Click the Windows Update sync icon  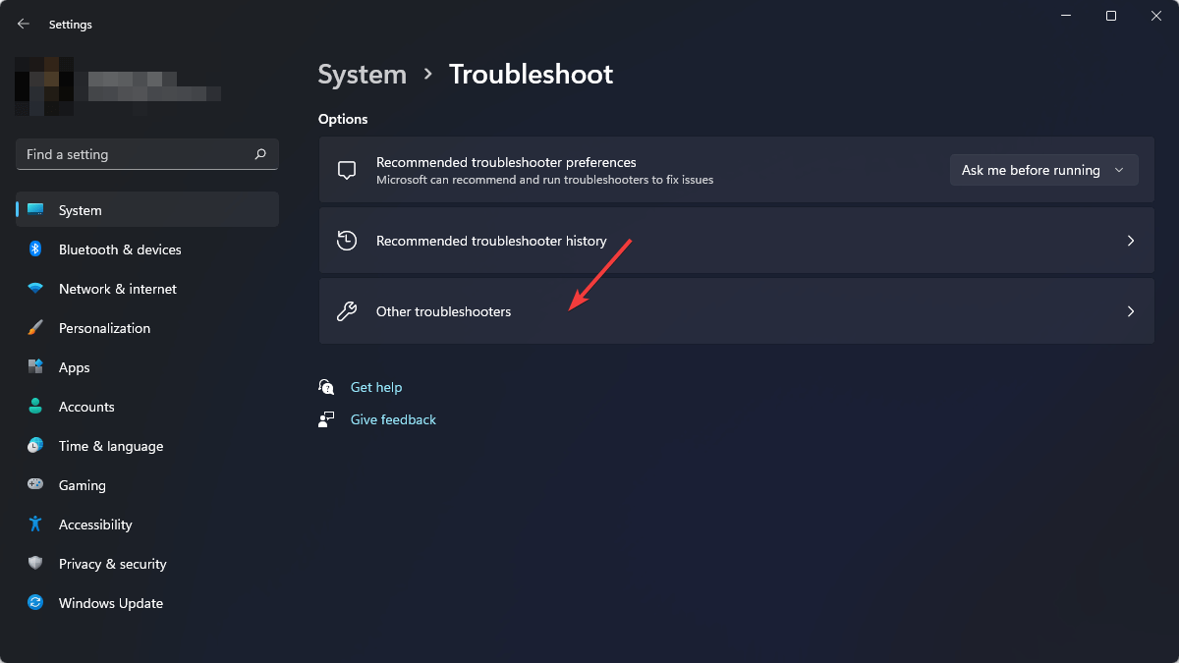pyautogui.click(x=35, y=603)
